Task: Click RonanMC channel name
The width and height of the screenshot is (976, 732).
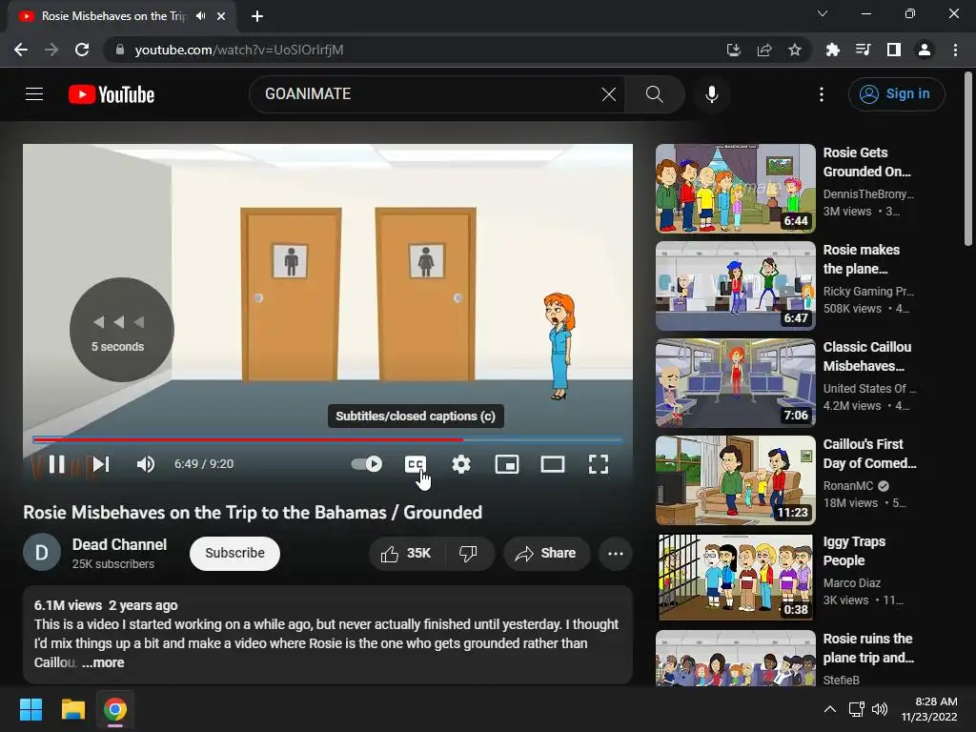Action: click(x=847, y=485)
